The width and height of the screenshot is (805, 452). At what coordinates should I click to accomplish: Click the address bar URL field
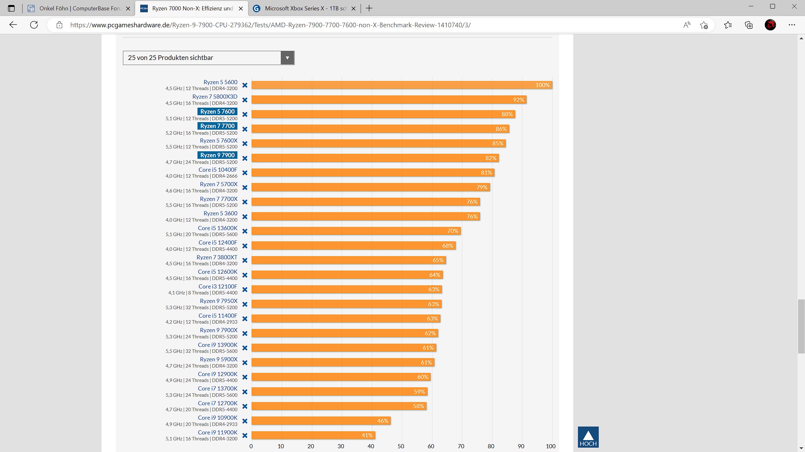270,25
